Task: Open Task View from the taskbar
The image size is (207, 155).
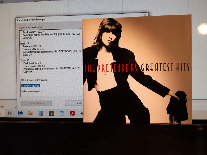Action: (x=10, y=113)
